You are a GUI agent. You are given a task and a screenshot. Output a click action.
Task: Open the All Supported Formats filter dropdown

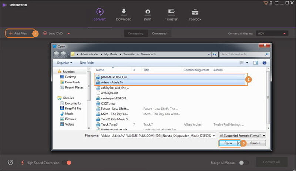[x=242, y=136]
